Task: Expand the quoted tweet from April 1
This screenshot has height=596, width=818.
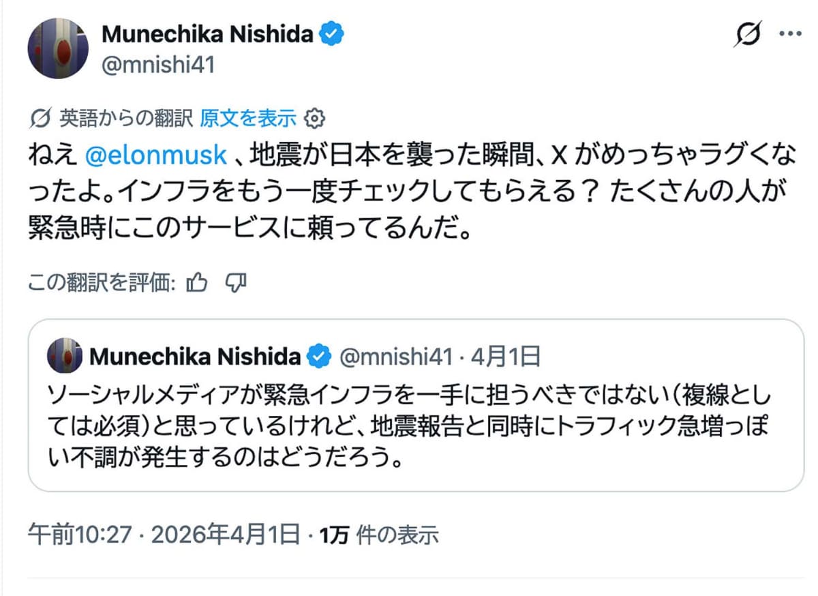Action: pos(409,423)
